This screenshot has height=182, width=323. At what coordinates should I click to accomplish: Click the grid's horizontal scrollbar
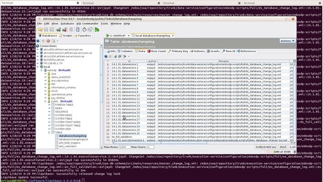(160, 143)
